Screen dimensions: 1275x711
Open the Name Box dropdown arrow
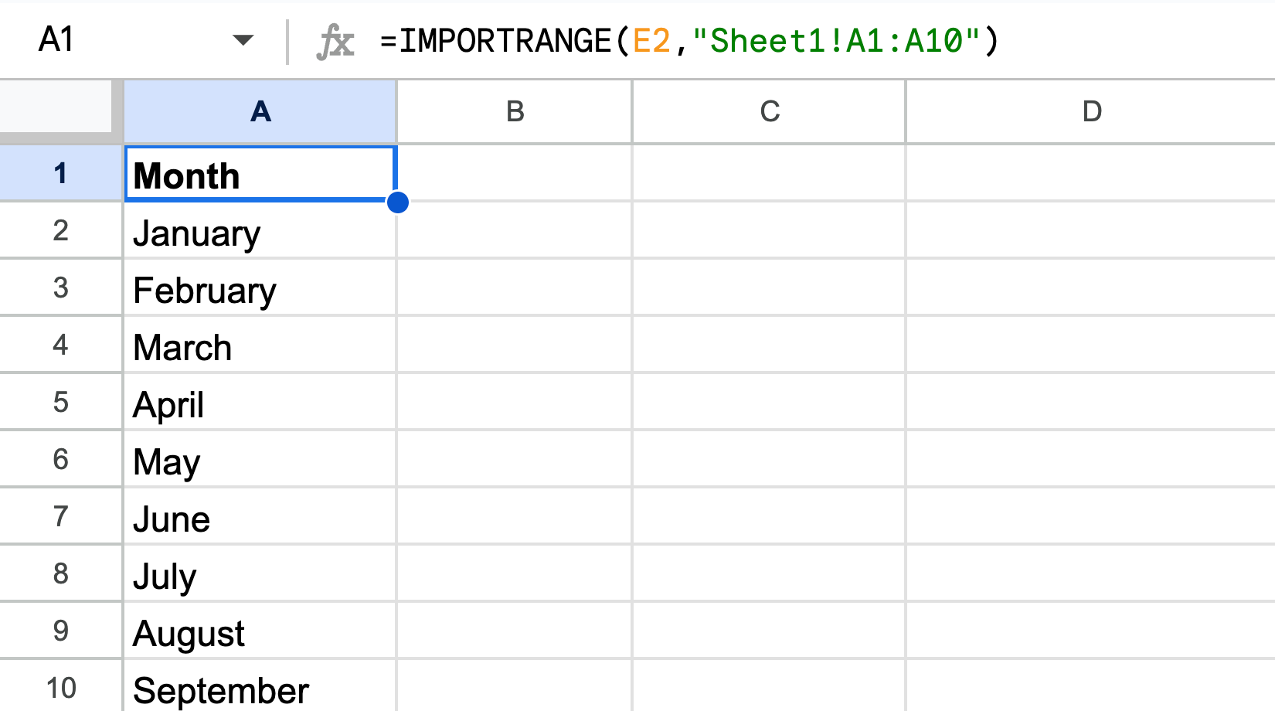tap(242, 40)
